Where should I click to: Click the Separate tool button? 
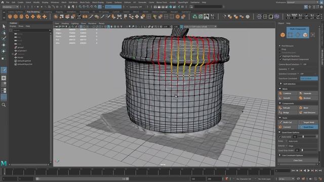pos(308,94)
